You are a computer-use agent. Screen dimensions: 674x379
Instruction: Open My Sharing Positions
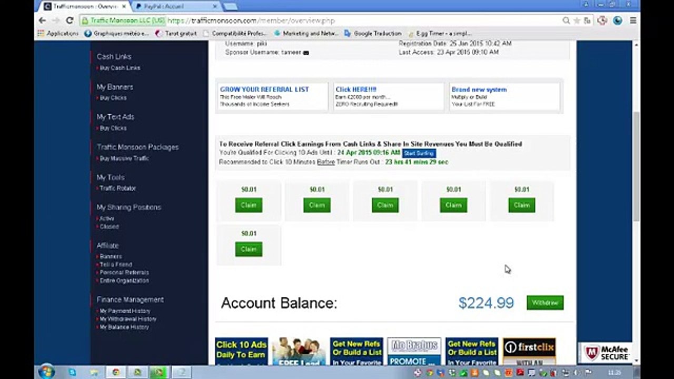point(129,207)
